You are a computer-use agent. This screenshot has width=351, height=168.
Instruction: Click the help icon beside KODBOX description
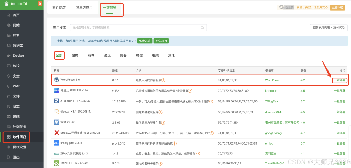[190, 91]
